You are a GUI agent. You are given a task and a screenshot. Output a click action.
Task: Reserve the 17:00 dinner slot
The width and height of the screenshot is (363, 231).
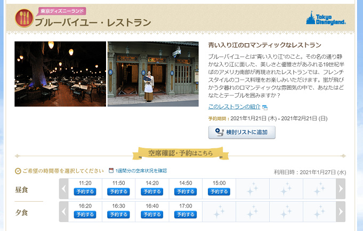pyautogui.click(x=185, y=214)
